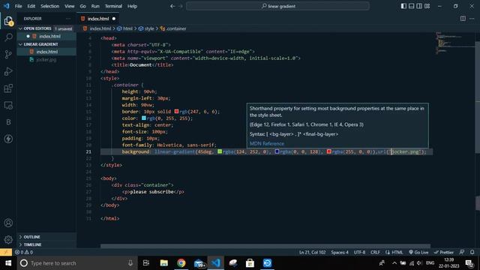
Task: Open Explorer views ellipsis menu
Action: (68, 19)
